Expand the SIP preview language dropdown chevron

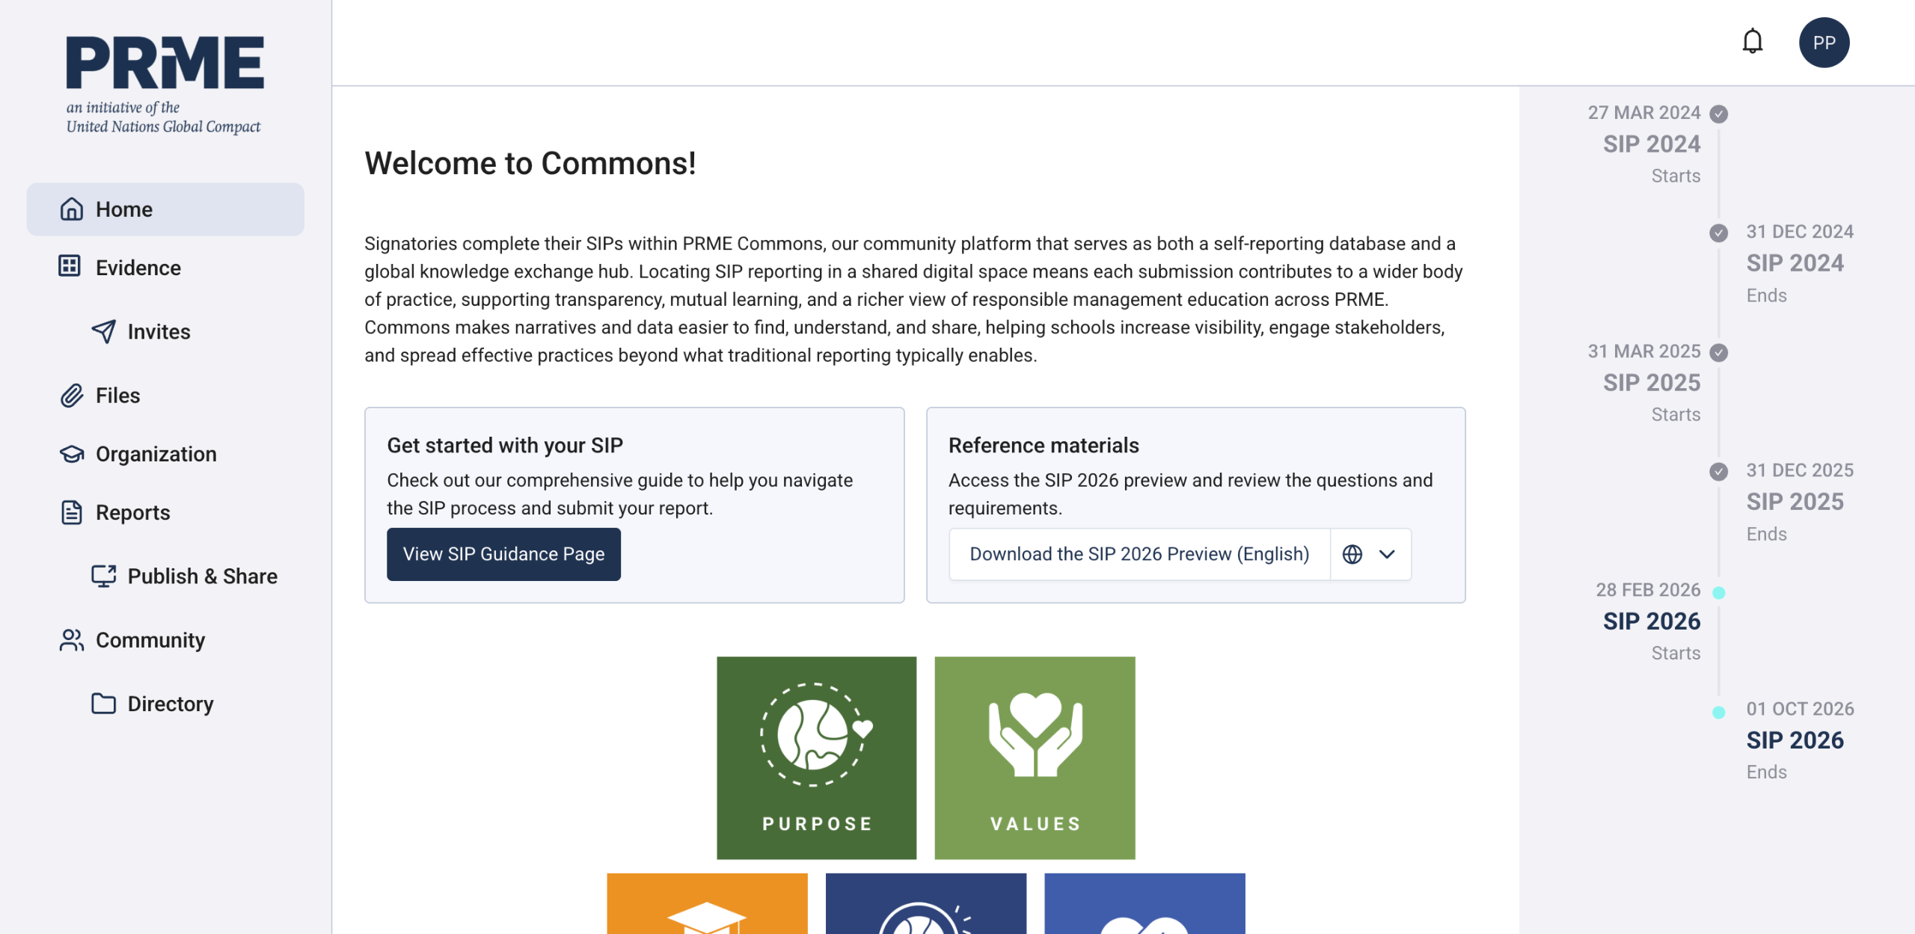[x=1387, y=554]
